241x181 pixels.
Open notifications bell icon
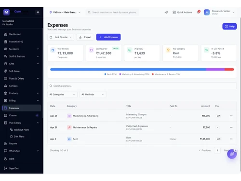198,12
